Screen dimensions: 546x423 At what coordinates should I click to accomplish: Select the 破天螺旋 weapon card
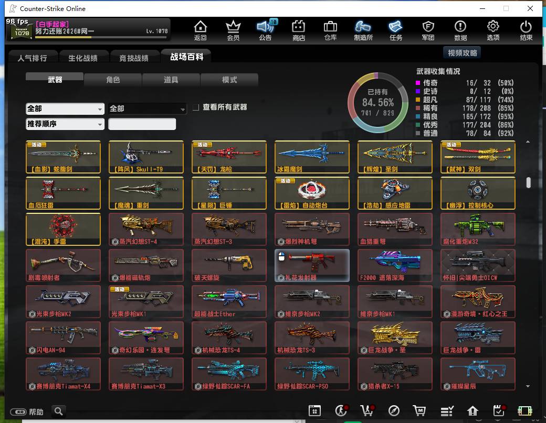(x=229, y=265)
